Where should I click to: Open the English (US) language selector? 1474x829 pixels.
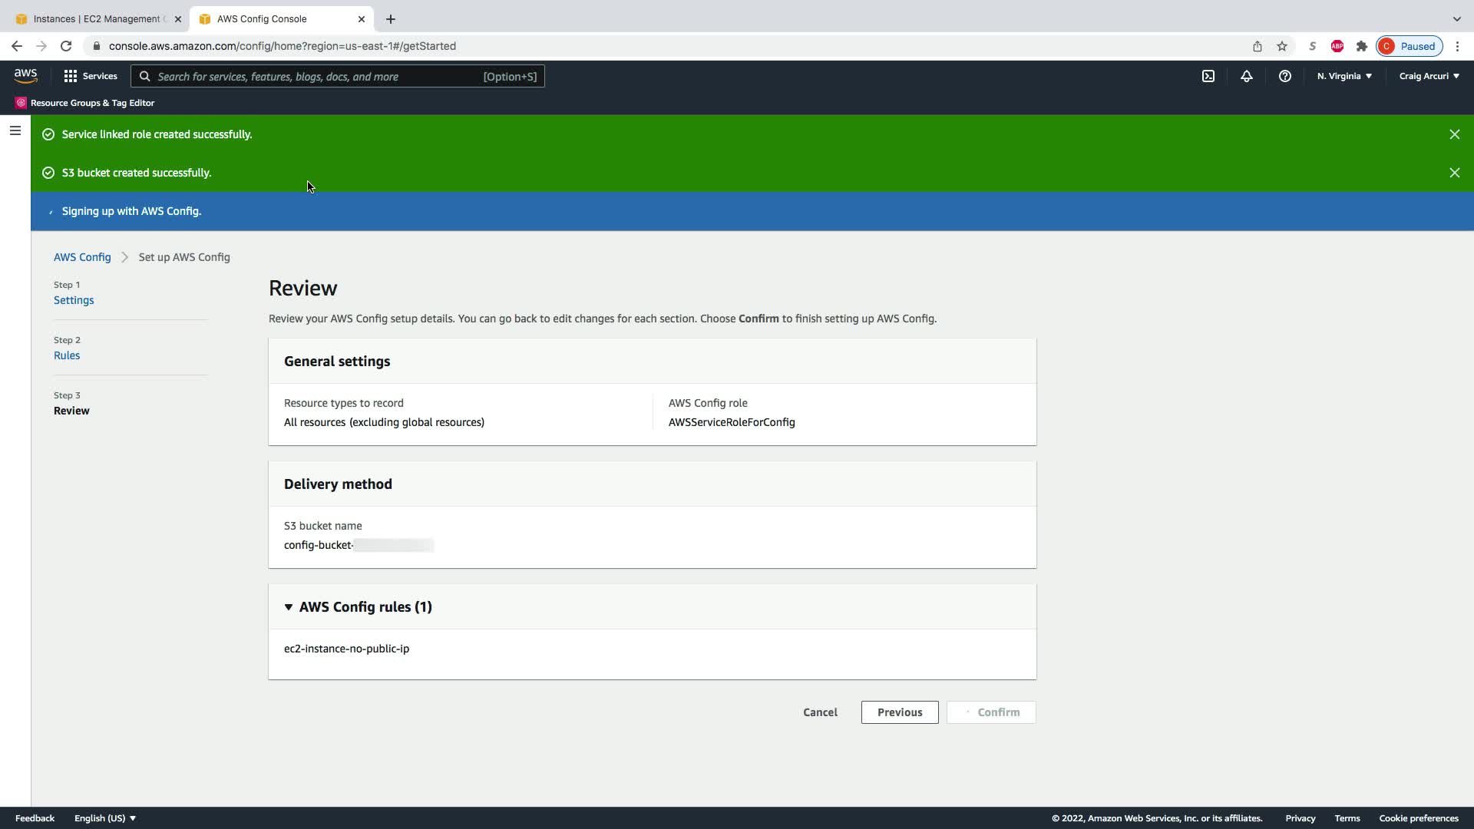pyautogui.click(x=104, y=818)
